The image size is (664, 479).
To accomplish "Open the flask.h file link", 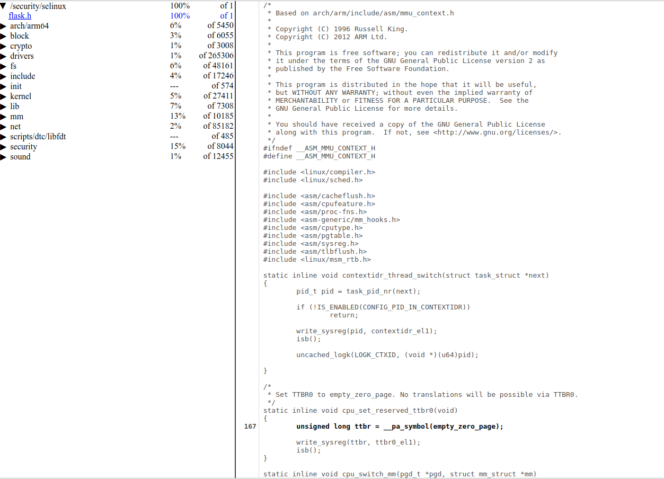I will pyautogui.click(x=20, y=16).
